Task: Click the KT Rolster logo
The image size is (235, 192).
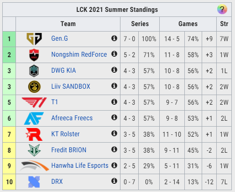Action: 34,134
